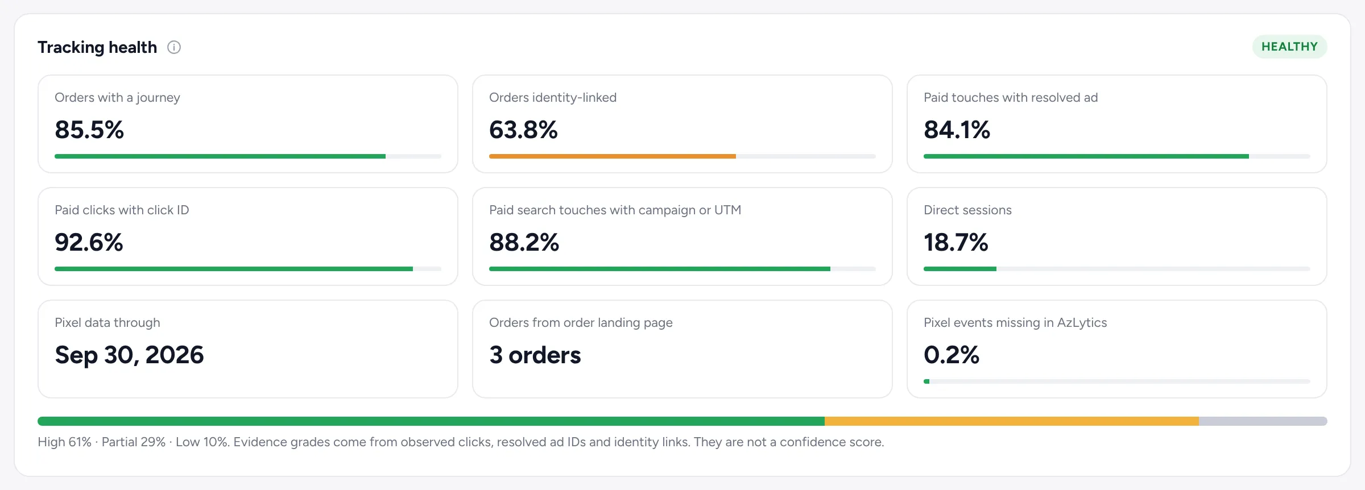Select the 0.2% value
Viewport: 1365px width, 490px height.
(x=952, y=355)
